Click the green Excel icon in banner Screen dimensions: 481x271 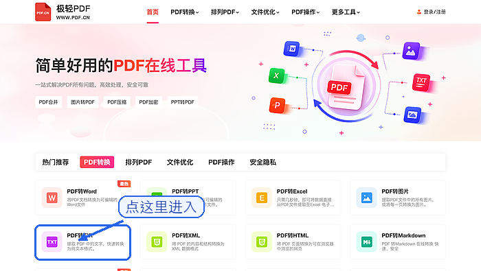pyautogui.click(x=276, y=75)
